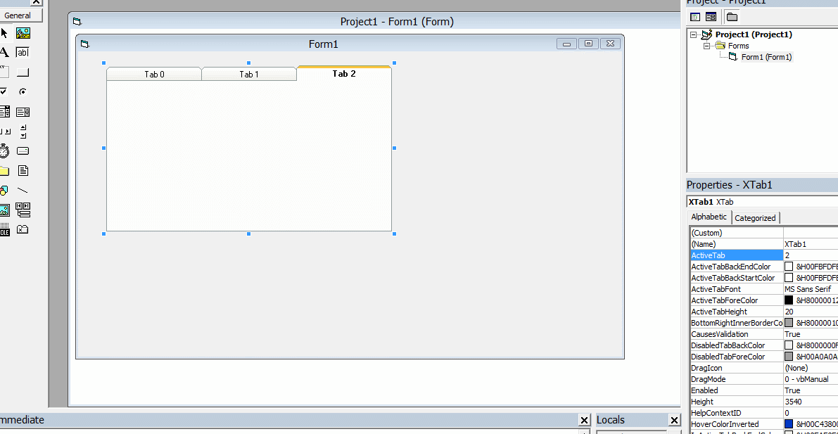Click the ActiveTab value field
The image size is (838, 434).
coord(809,255)
